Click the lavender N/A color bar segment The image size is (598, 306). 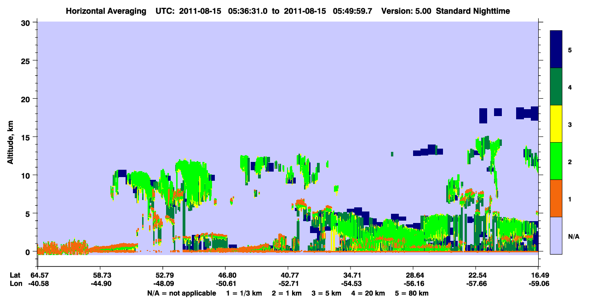tap(556, 235)
